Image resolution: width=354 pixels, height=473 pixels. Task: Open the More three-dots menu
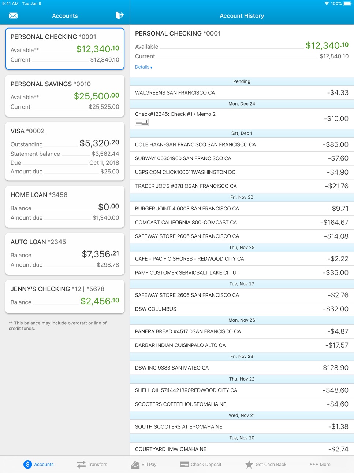click(x=314, y=465)
